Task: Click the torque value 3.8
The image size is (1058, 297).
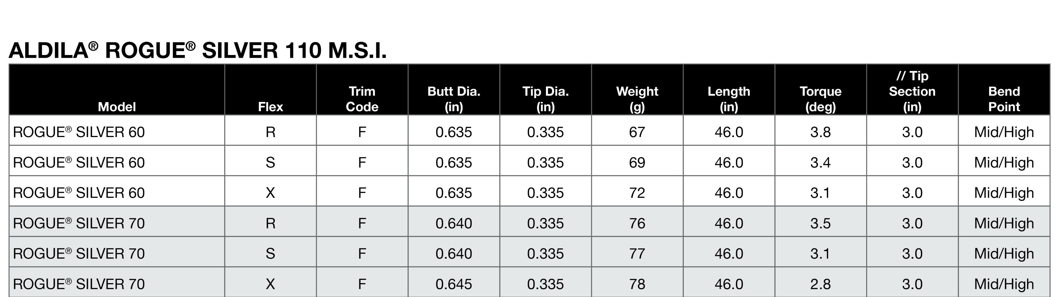Action: (x=820, y=132)
